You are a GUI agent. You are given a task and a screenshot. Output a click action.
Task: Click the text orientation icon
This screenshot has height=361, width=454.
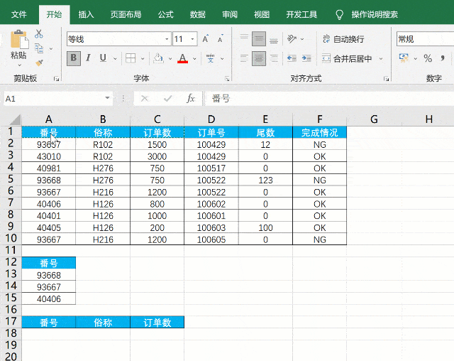click(x=292, y=39)
